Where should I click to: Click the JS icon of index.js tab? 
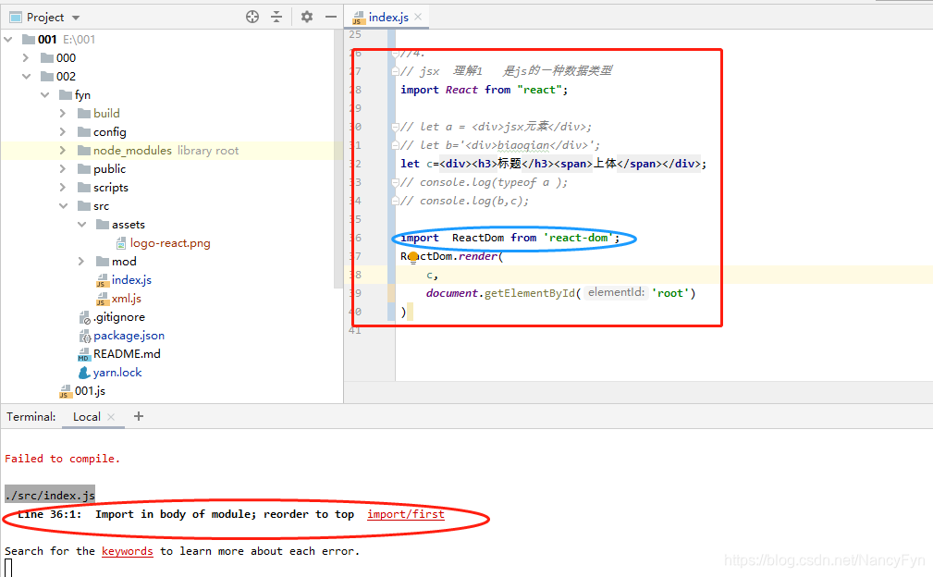358,18
